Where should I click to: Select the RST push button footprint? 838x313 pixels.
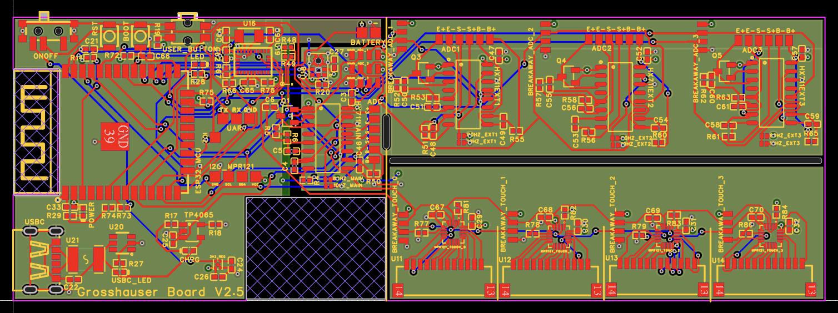109,36
